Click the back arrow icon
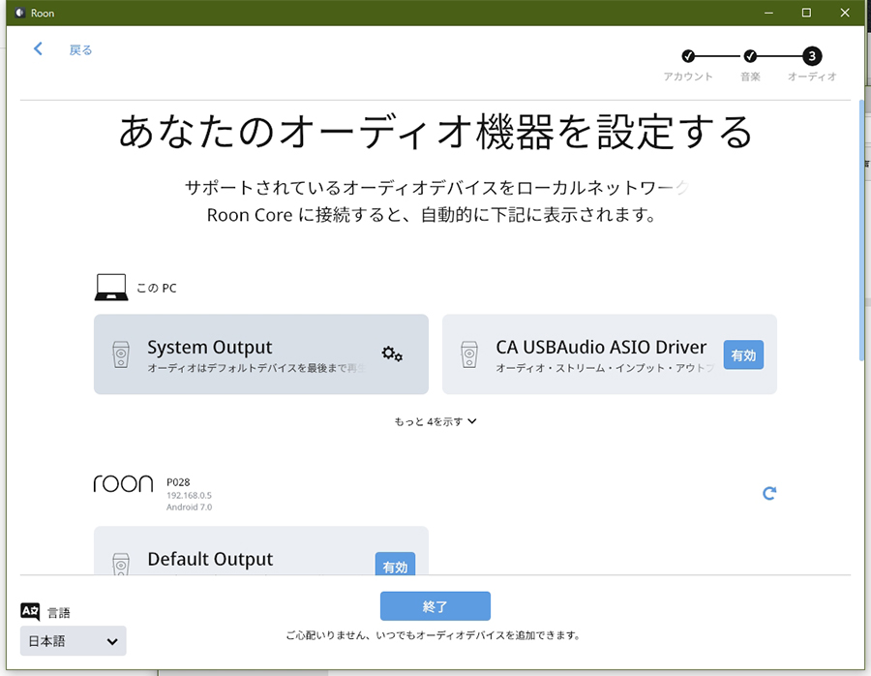The height and width of the screenshot is (676, 871). pyautogui.click(x=39, y=49)
